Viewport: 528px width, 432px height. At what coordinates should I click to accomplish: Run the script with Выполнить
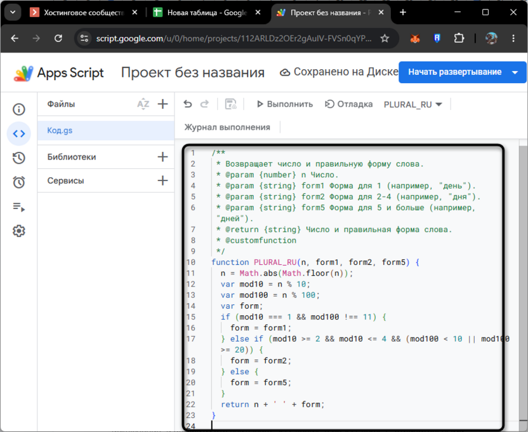click(284, 104)
